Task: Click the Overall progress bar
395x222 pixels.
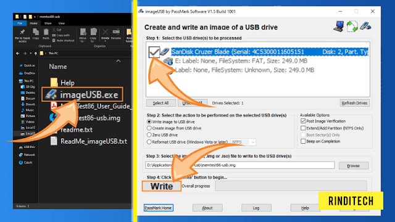Action: click(291, 186)
